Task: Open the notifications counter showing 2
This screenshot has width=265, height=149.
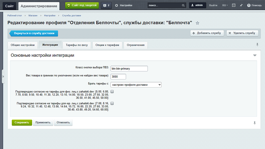Action: 106,5
